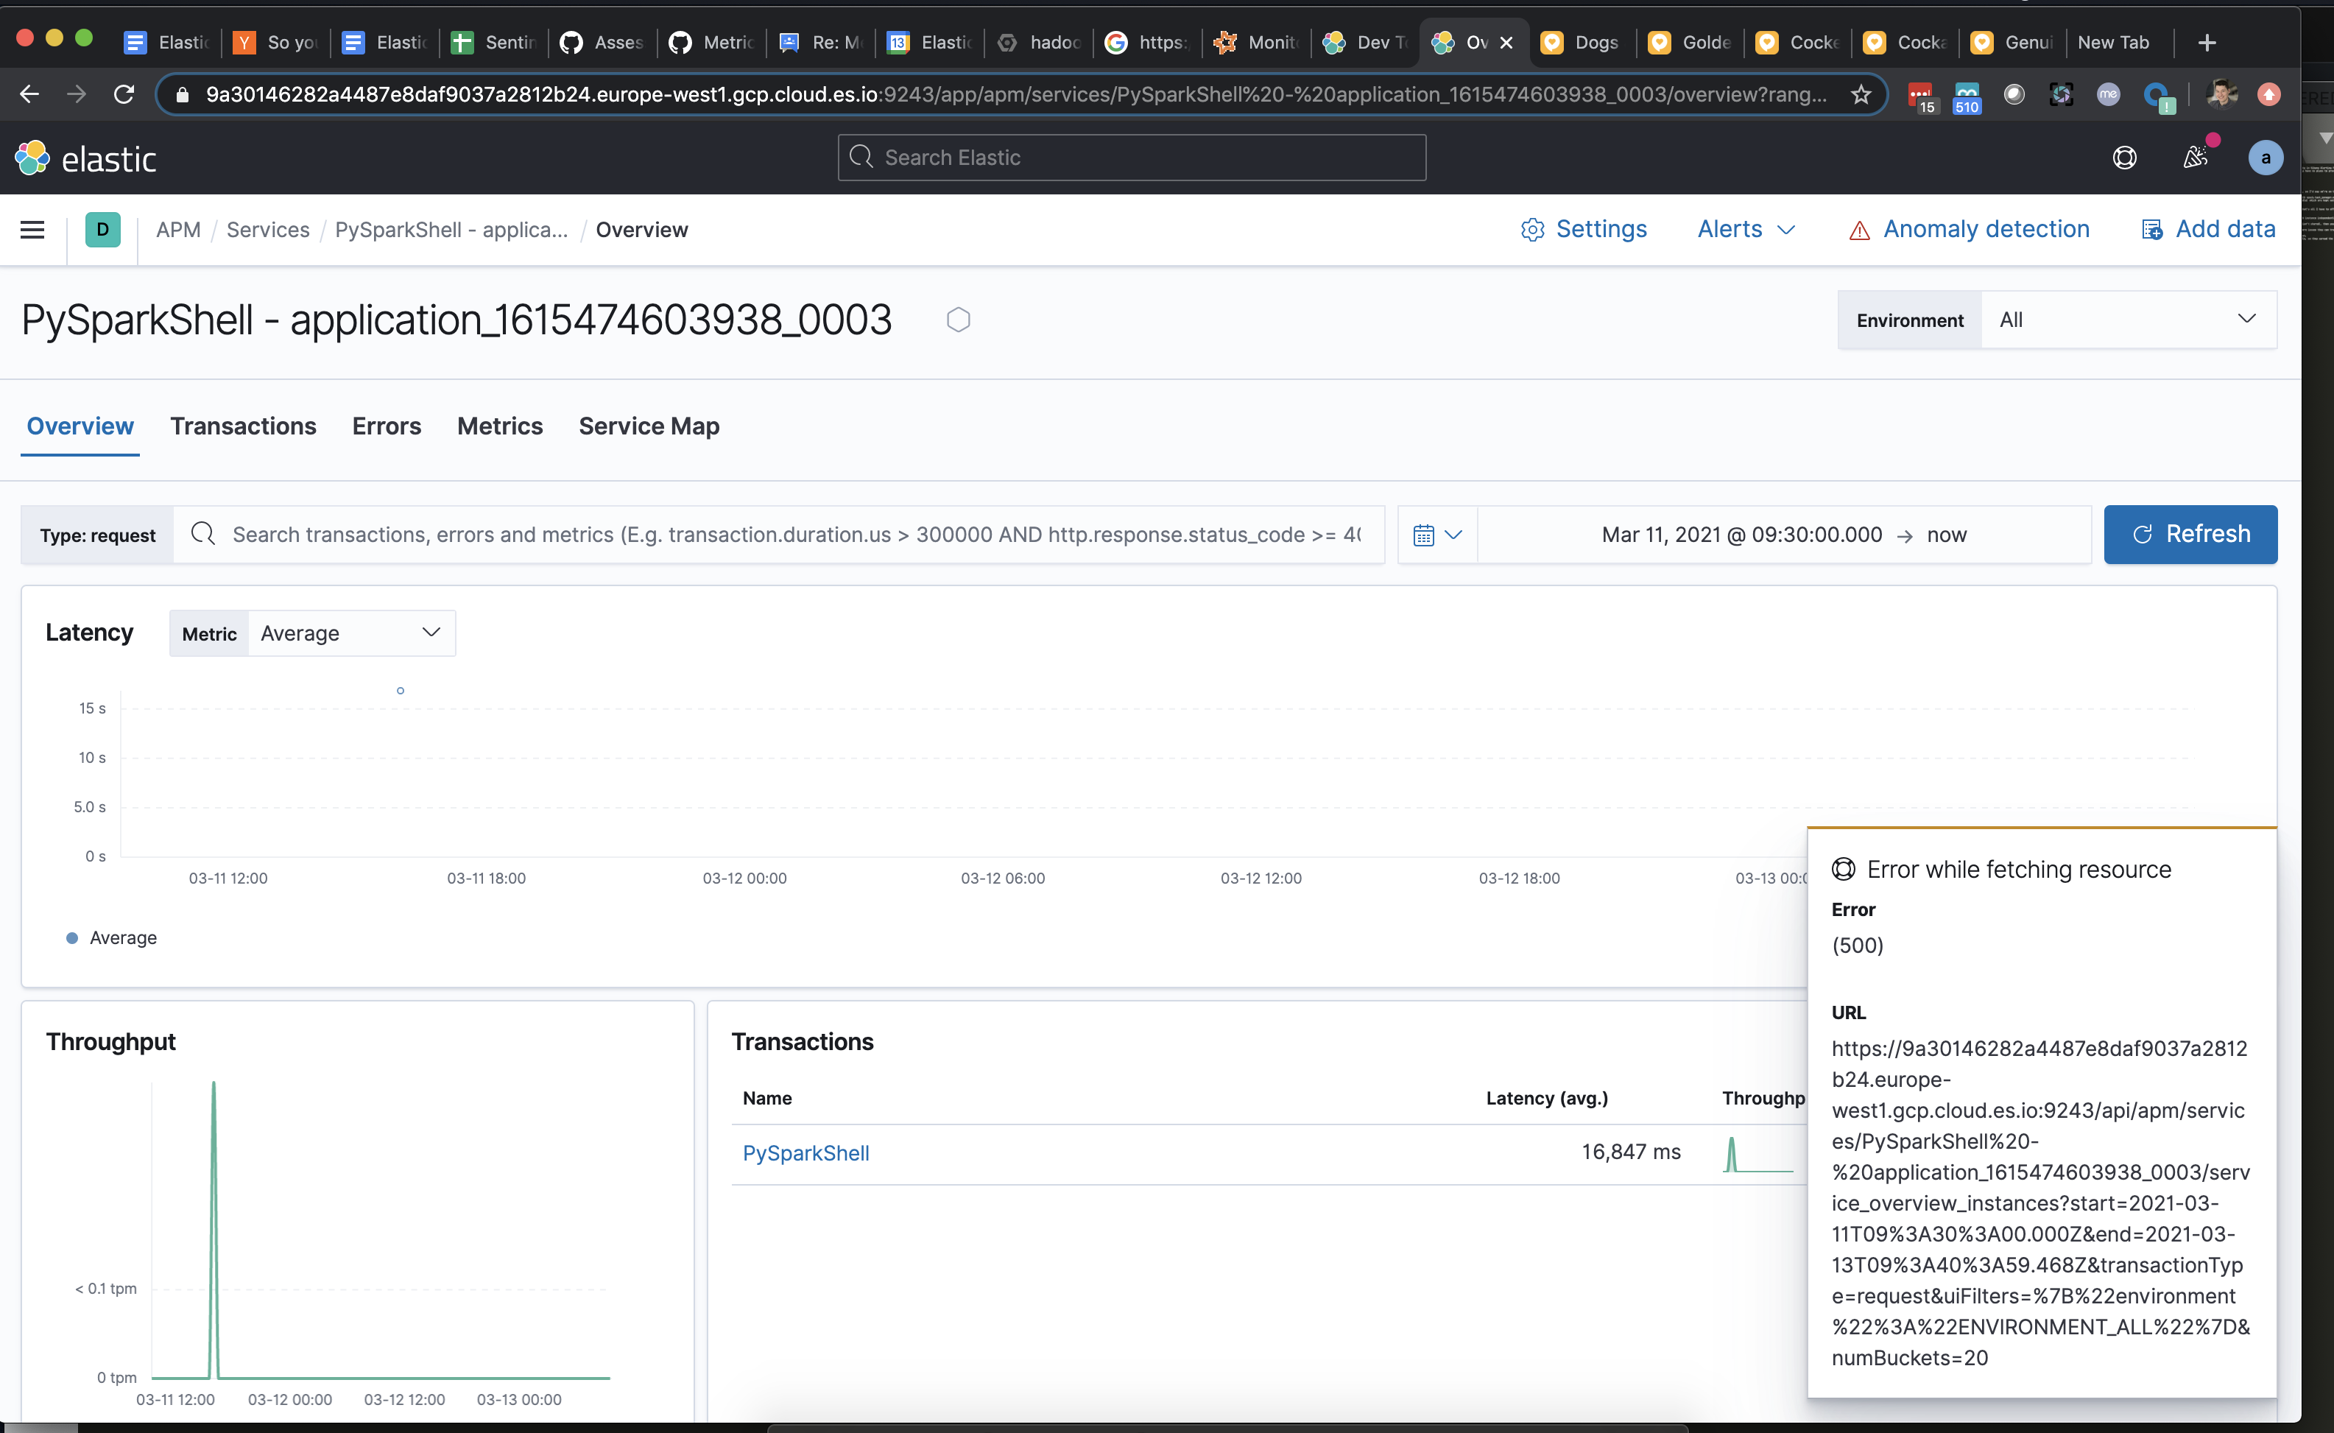Click the transactions and errors query field
This screenshot has width=2334, height=1433.
click(778, 535)
